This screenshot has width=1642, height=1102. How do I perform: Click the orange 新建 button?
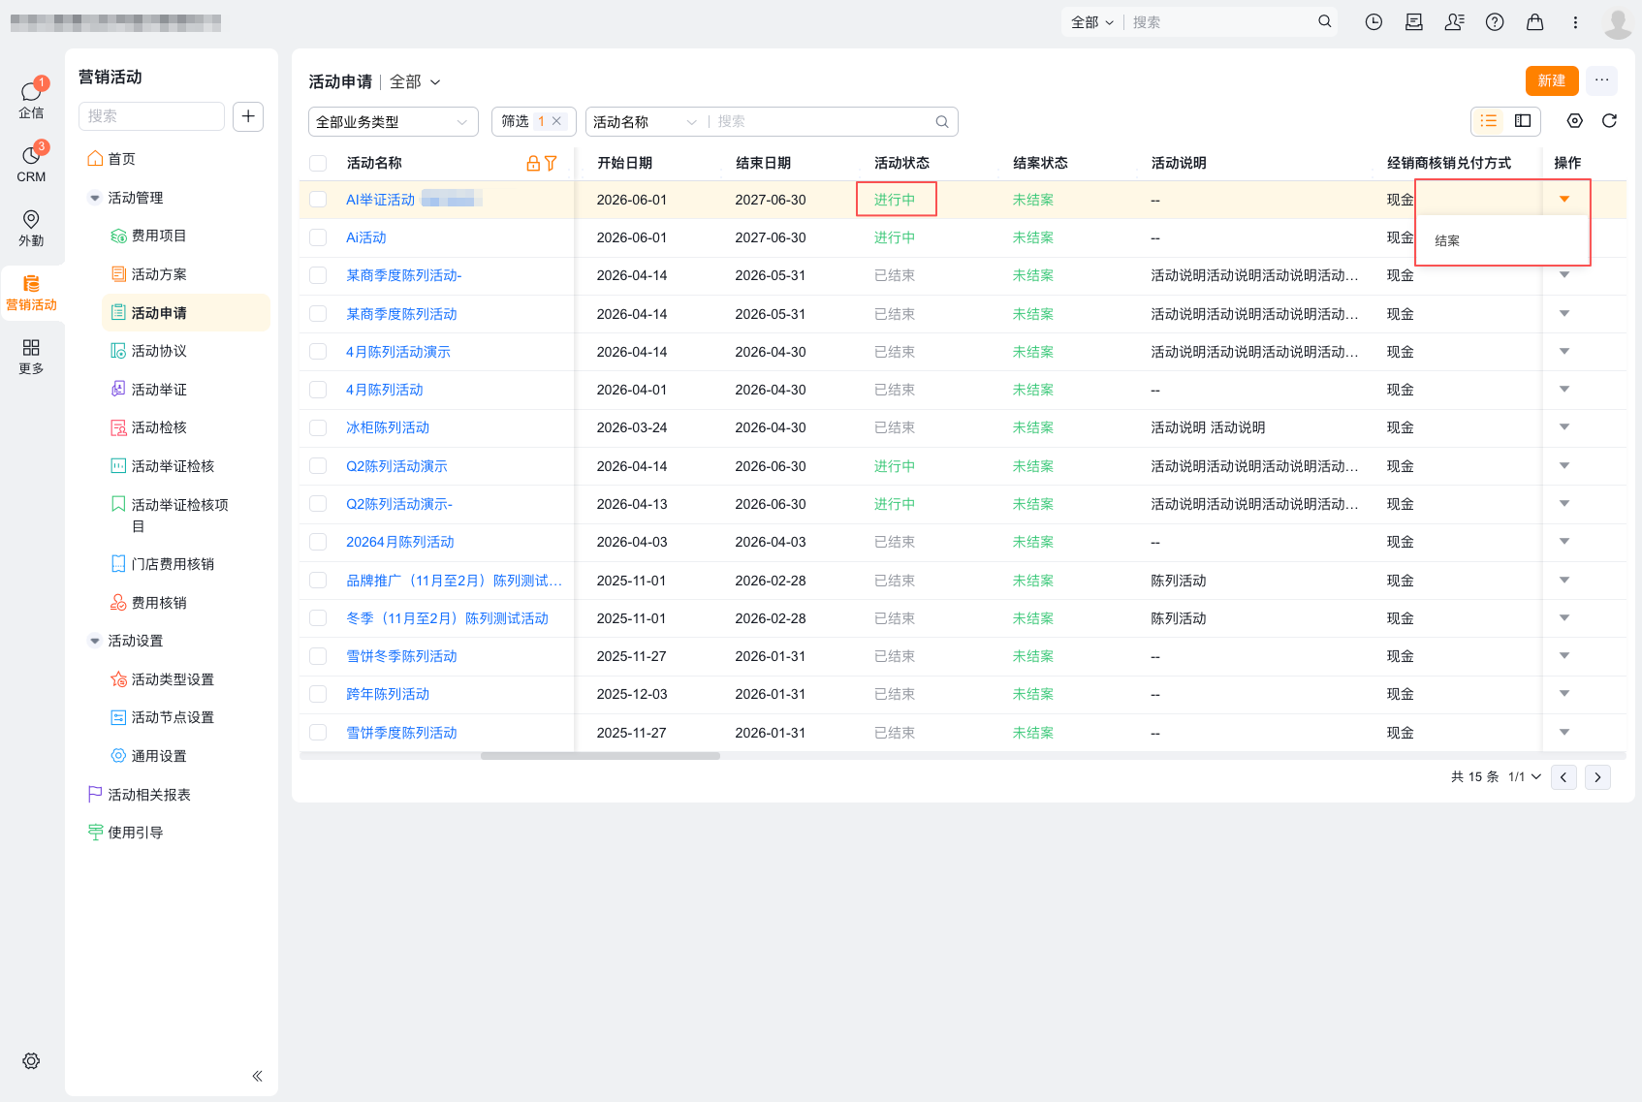[x=1552, y=80]
